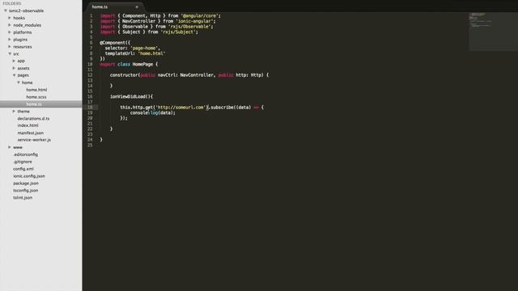The height and width of the screenshot is (291, 518).
Task: Select home.ts in the sidebar
Action: (x=34, y=104)
